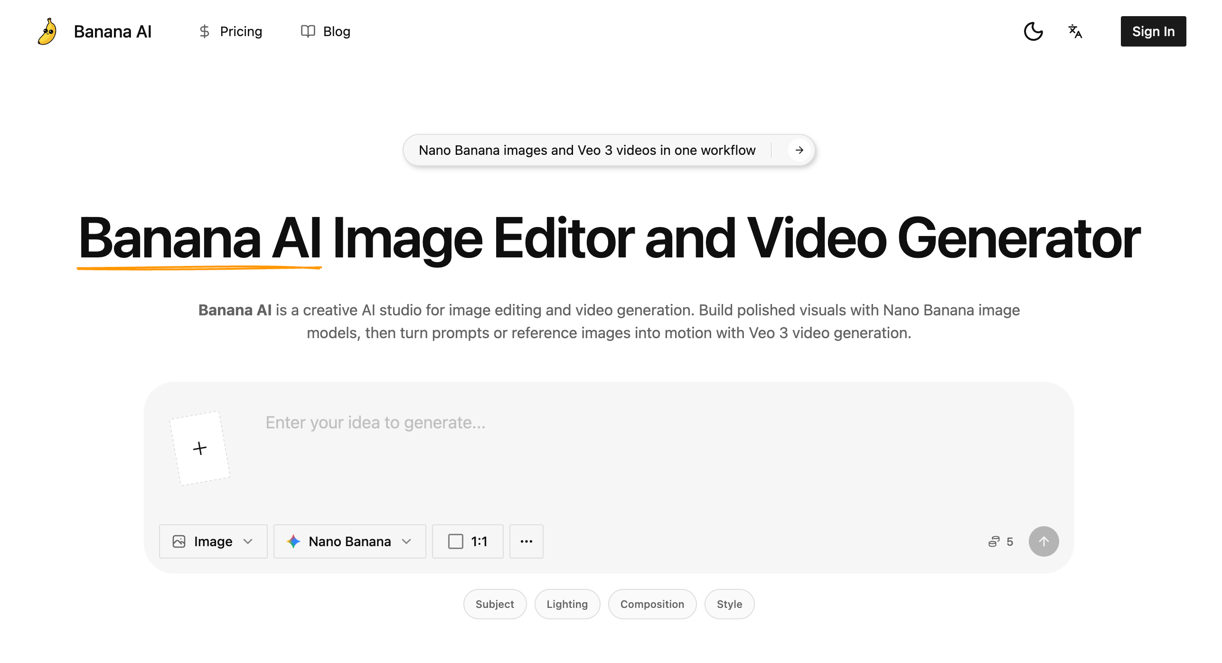Open the Image type dropdown

(213, 541)
